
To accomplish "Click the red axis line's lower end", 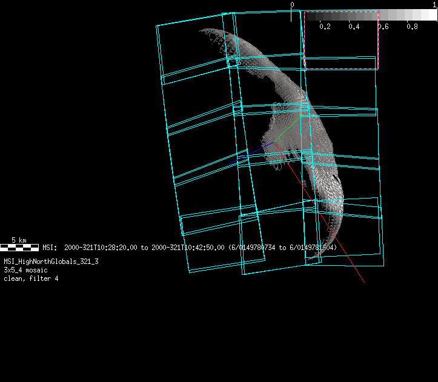I will pos(362,280).
